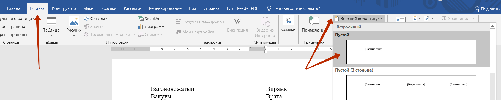Expand the Трехмерные модели dropdown arrow

pyautogui.click(x=135, y=35)
